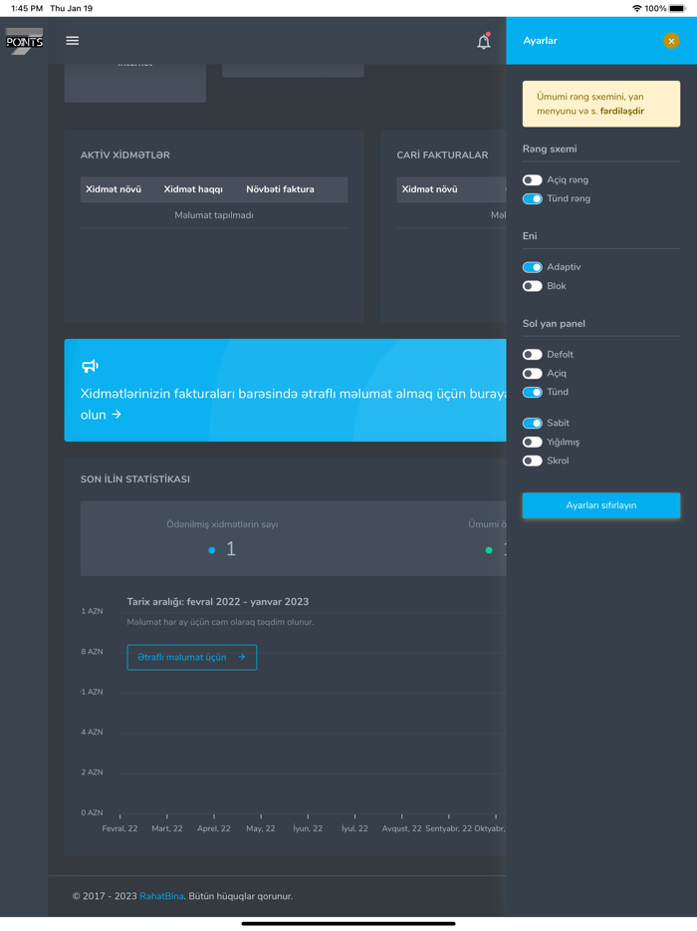Click the SON İLİN STATİSTİKASI heading
Viewport: 697px width, 931px height.
(x=135, y=479)
